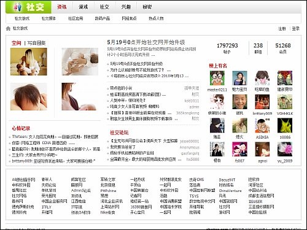Open the ChinaVenture footer link
Image resolution: width=307 pixels, height=230 pixels.
tap(230, 191)
